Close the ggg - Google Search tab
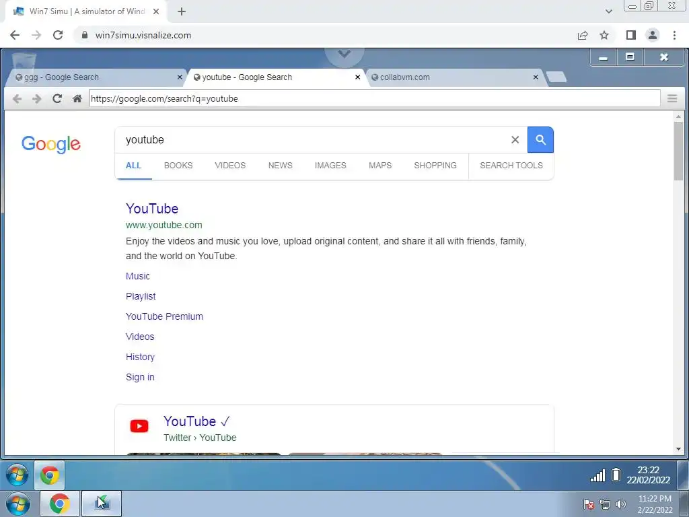689x517 pixels. tap(180, 77)
